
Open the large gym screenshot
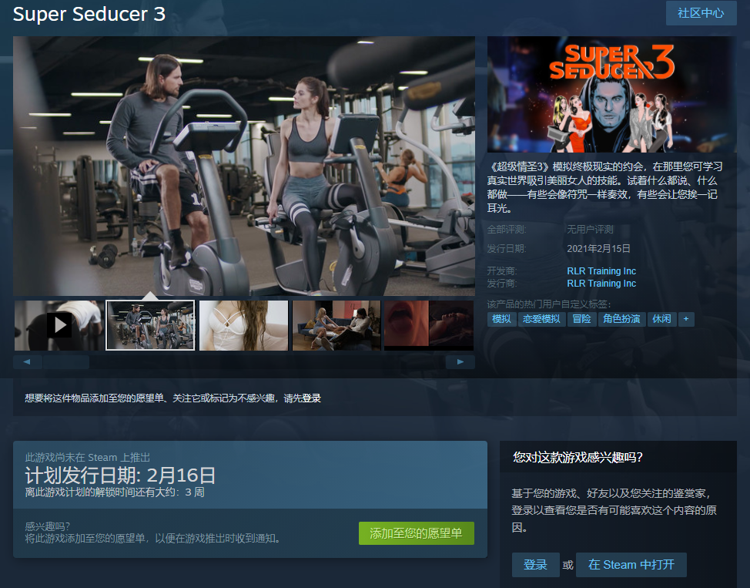click(244, 166)
